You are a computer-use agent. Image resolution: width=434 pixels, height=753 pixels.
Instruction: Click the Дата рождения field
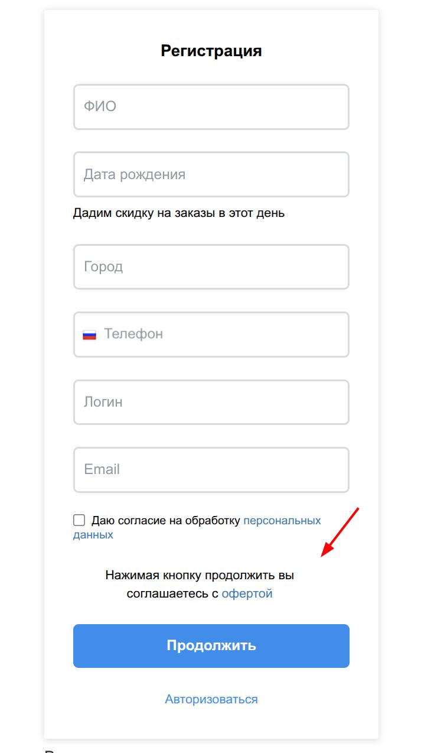211,174
